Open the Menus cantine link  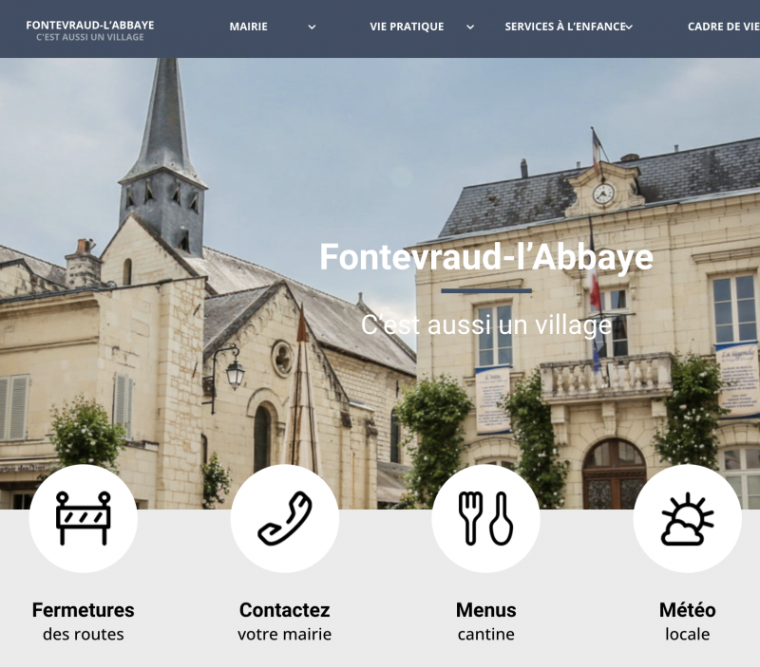(x=485, y=621)
